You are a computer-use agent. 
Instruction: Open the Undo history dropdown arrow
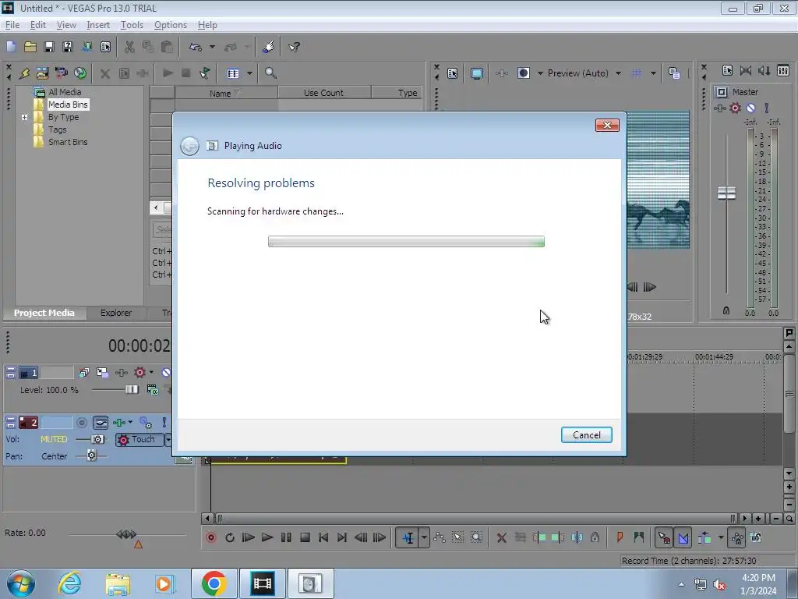212,47
